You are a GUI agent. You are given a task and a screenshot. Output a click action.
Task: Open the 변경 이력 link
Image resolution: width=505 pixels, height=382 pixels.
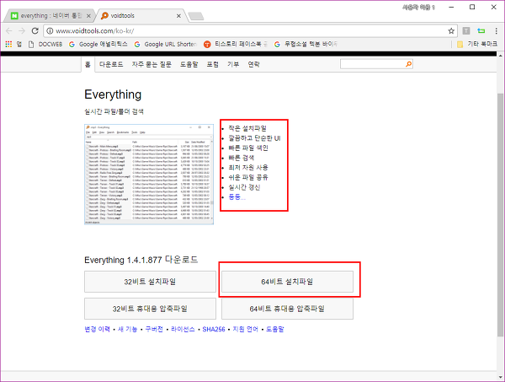click(x=98, y=329)
